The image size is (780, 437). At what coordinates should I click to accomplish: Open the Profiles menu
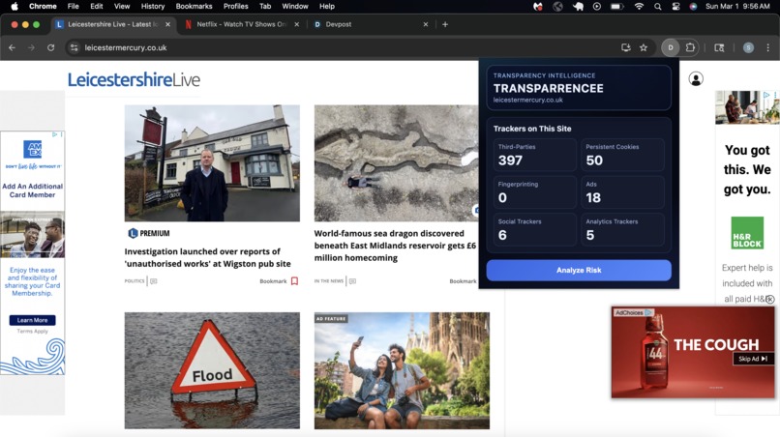[x=236, y=7]
